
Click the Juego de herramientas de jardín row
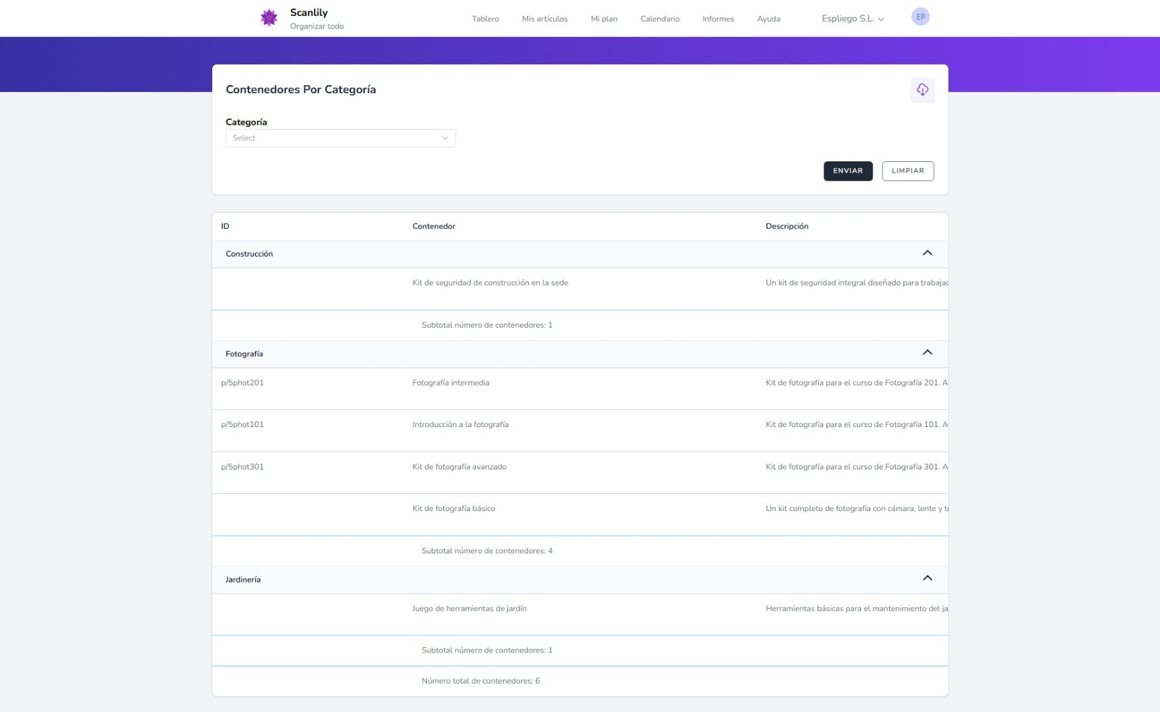469,609
